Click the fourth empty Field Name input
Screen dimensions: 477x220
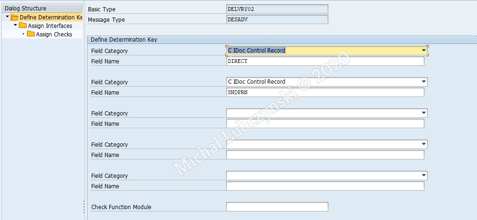click(325, 155)
